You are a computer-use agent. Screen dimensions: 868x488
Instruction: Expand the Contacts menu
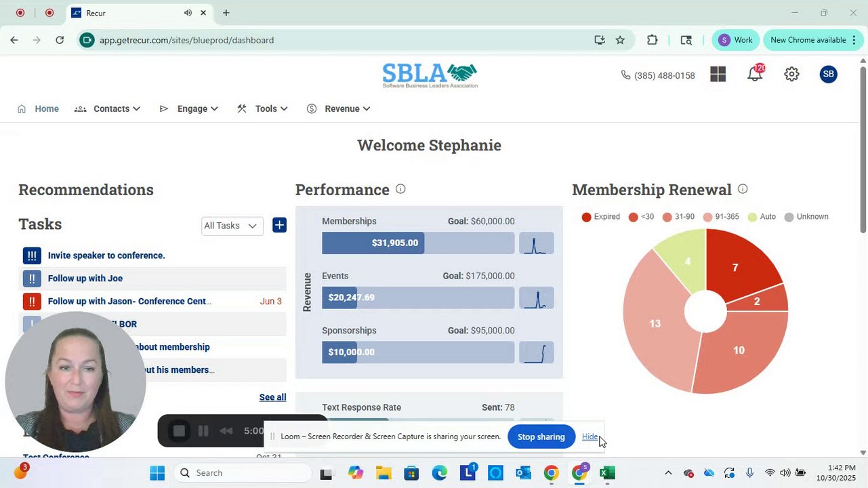(x=107, y=108)
